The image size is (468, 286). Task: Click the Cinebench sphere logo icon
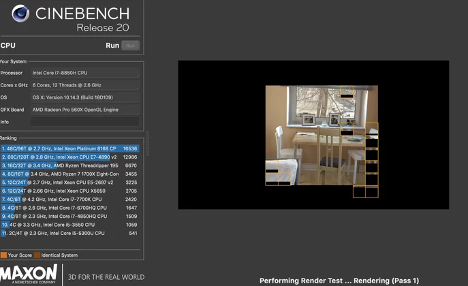[20, 14]
